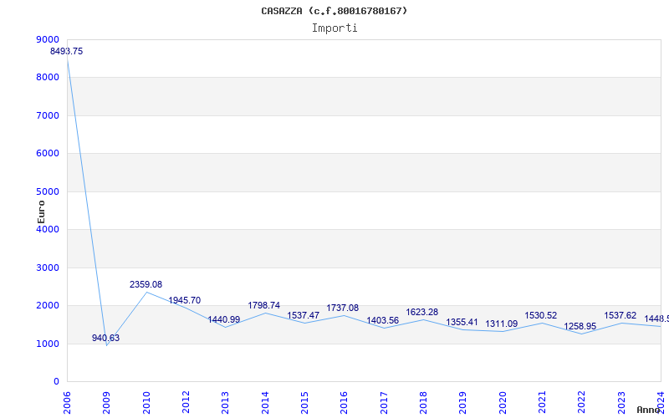
Task: Click the 2021 year label
Action: 542,403
